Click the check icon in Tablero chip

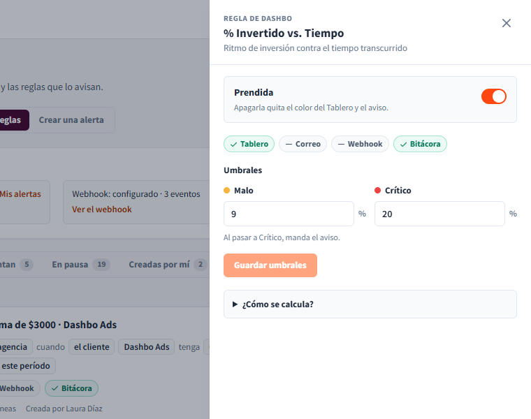(x=233, y=145)
